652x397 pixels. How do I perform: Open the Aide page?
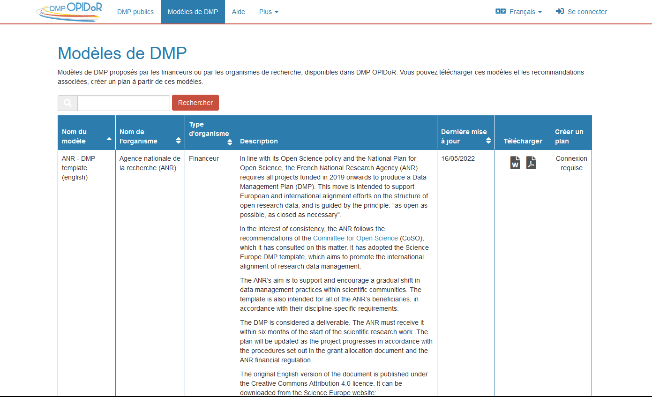click(239, 12)
